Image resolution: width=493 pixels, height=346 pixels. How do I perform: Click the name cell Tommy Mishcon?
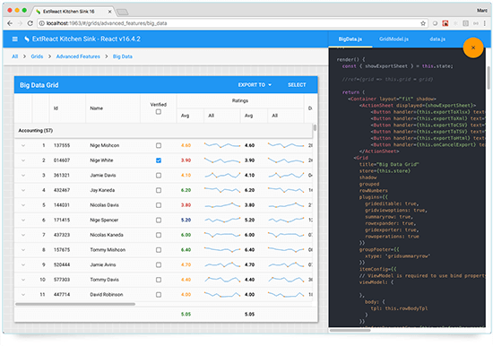pos(108,250)
